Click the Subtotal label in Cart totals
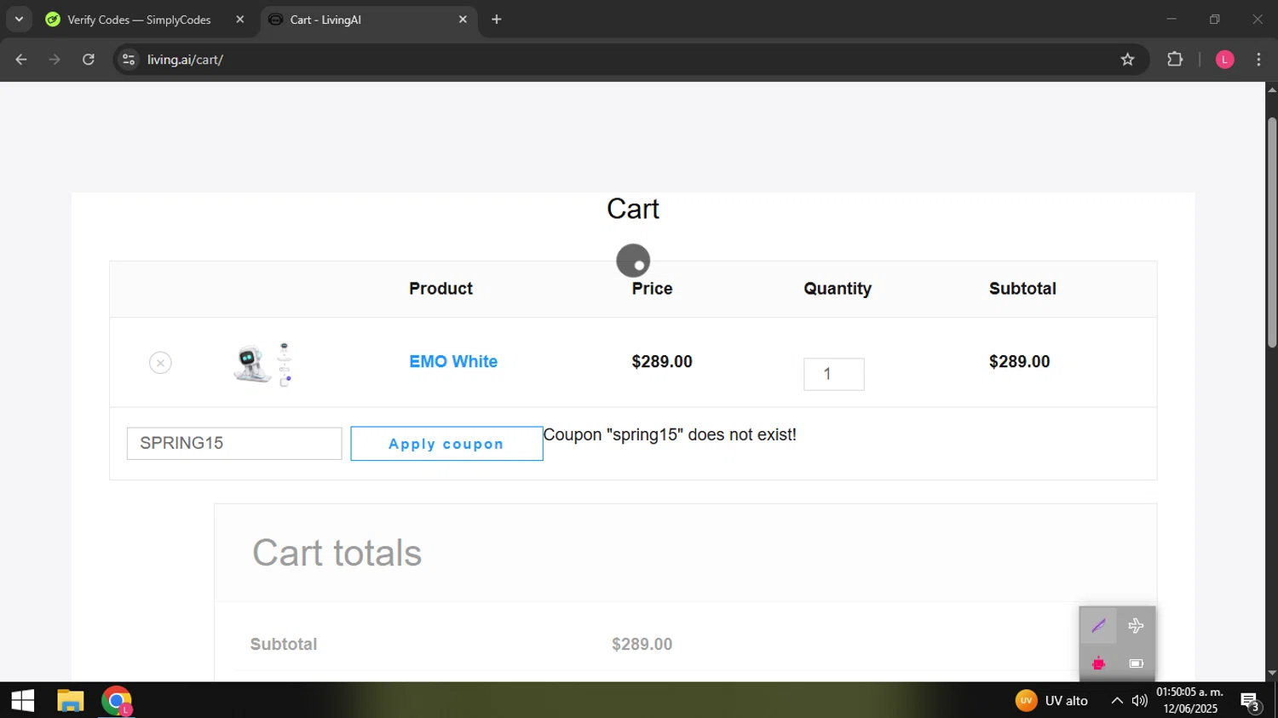1278x718 pixels. point(284,644)
